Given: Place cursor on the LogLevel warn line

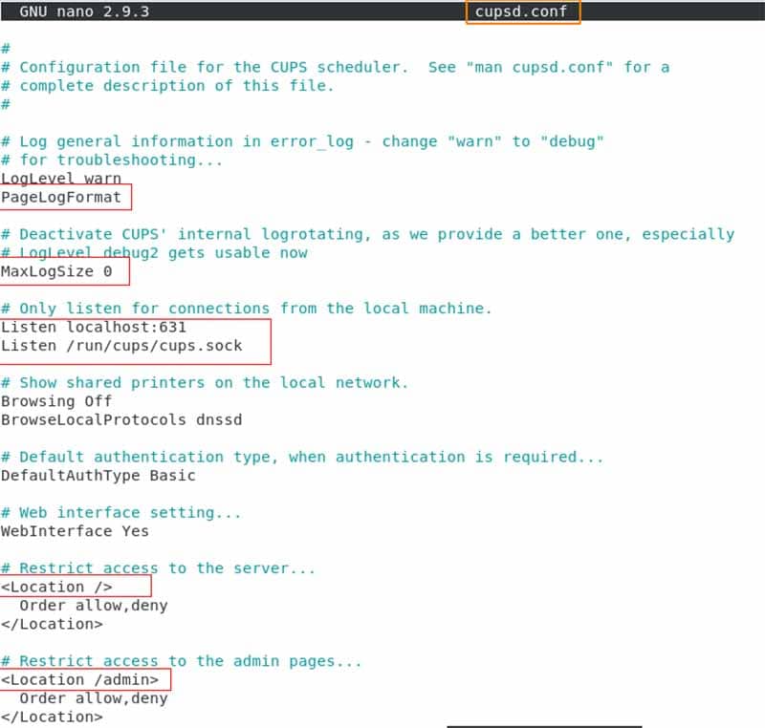Looking at the screenshot, I should click(61, 179).
